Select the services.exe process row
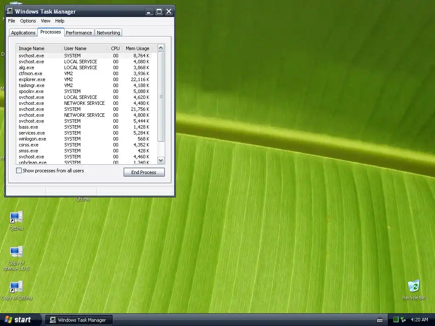This screenshot has width=435, height=326. [84, 133]
